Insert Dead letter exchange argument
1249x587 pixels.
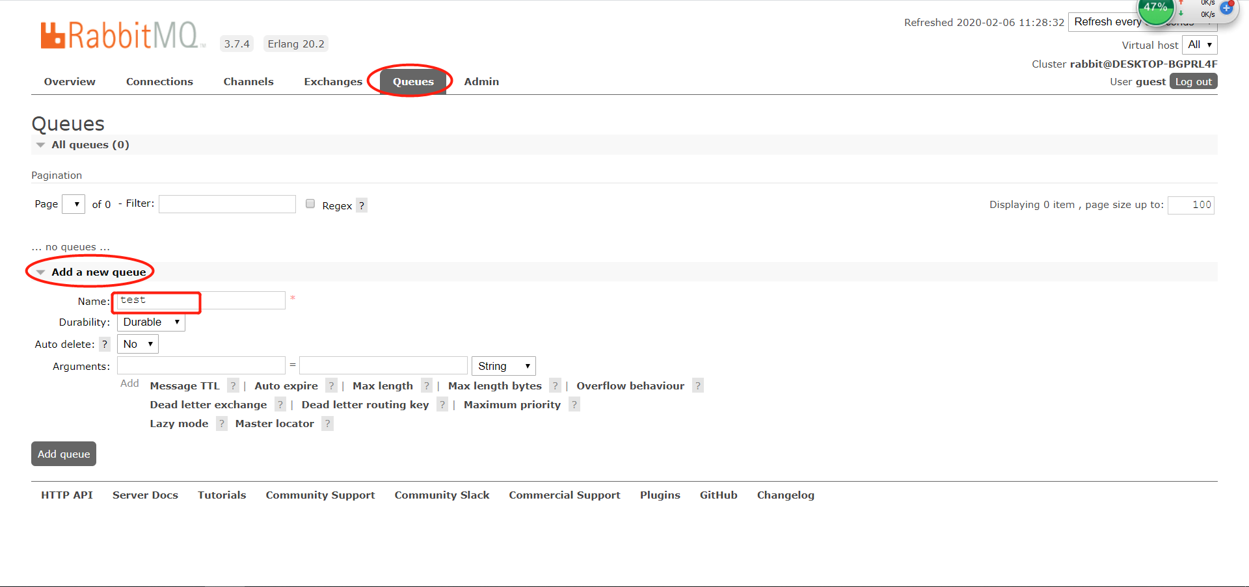(208, 404)
